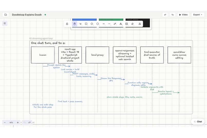
Task: Click 'Stream the Responses API' label
Action: click(111, 79)
